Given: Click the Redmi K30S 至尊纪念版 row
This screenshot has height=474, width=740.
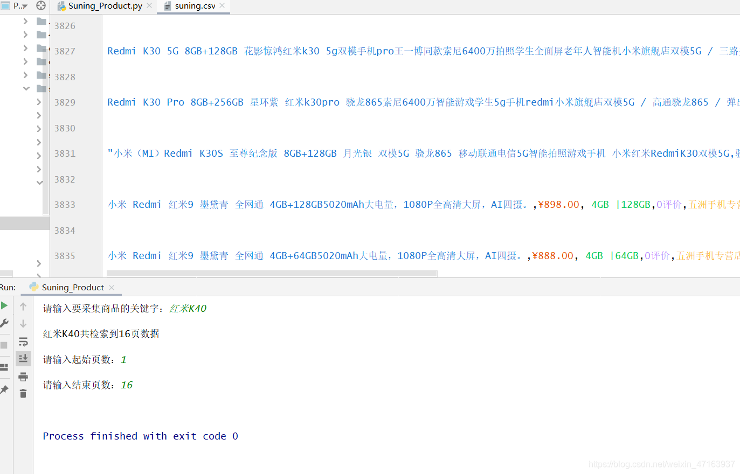Looking at the screenshot, I should pyautogui.click(x=423, y=154).
